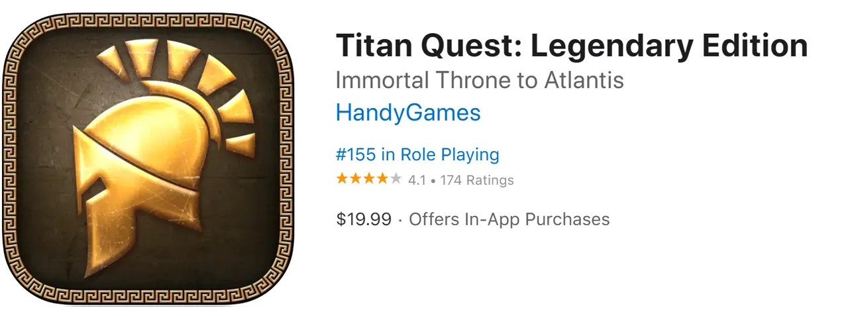848x316 pixels.
Task: Click the helmet's segmented crest plume
Action: point(199,73)
